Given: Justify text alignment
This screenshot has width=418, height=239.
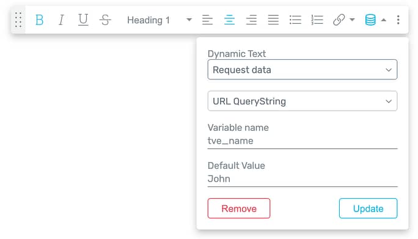Looking at the screenshot, I should pyautogui.click(x=273, y=20).
